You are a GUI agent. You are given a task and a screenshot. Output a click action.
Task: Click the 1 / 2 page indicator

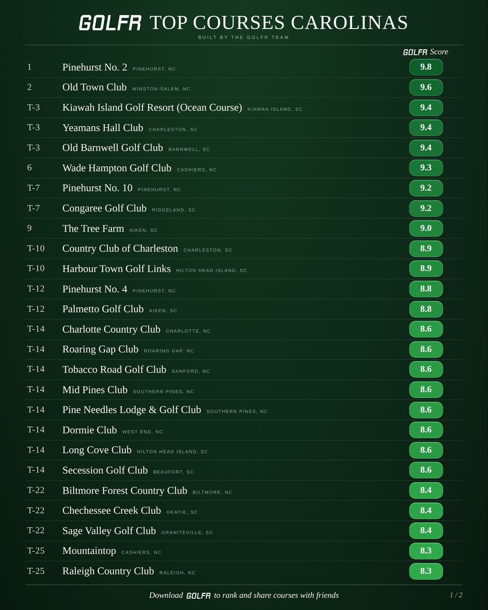(455, 595)
